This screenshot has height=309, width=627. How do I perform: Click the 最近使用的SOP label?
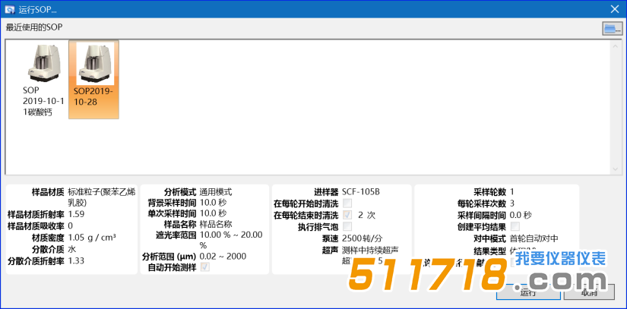[x=34, y=27]
